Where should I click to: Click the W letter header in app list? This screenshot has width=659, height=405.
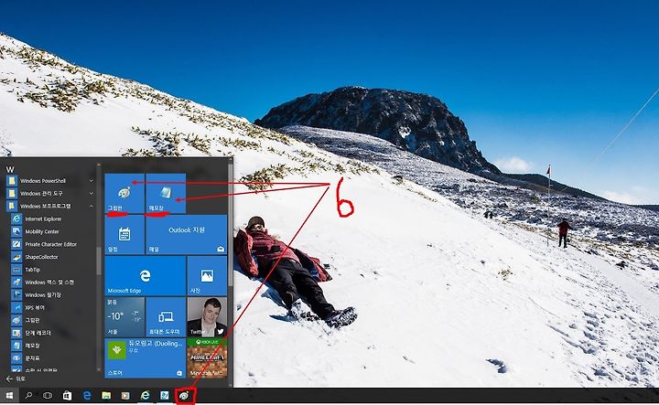[10, 170]
